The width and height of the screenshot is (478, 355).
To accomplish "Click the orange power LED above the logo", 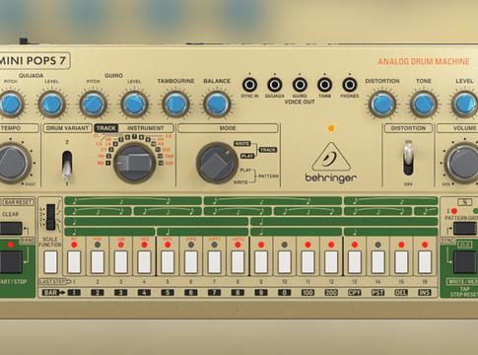I will [331, 128].
